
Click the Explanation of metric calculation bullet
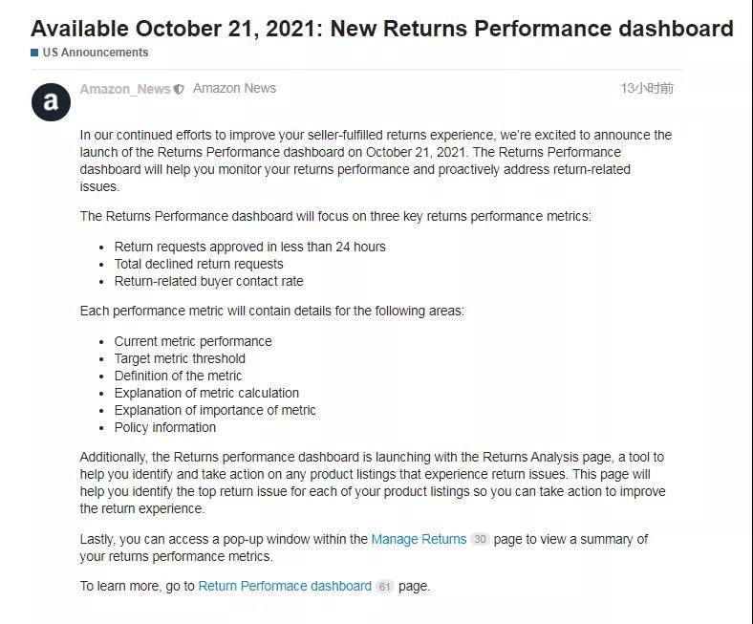[x=206, y=393]
